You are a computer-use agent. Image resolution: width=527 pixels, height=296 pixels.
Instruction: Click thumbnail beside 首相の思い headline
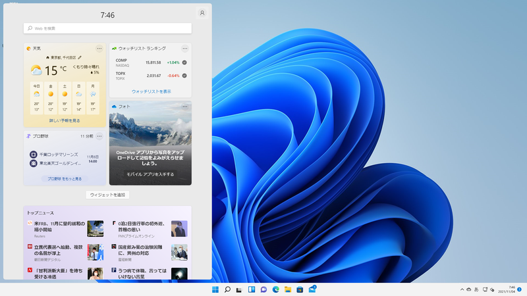tap(179, 228)
